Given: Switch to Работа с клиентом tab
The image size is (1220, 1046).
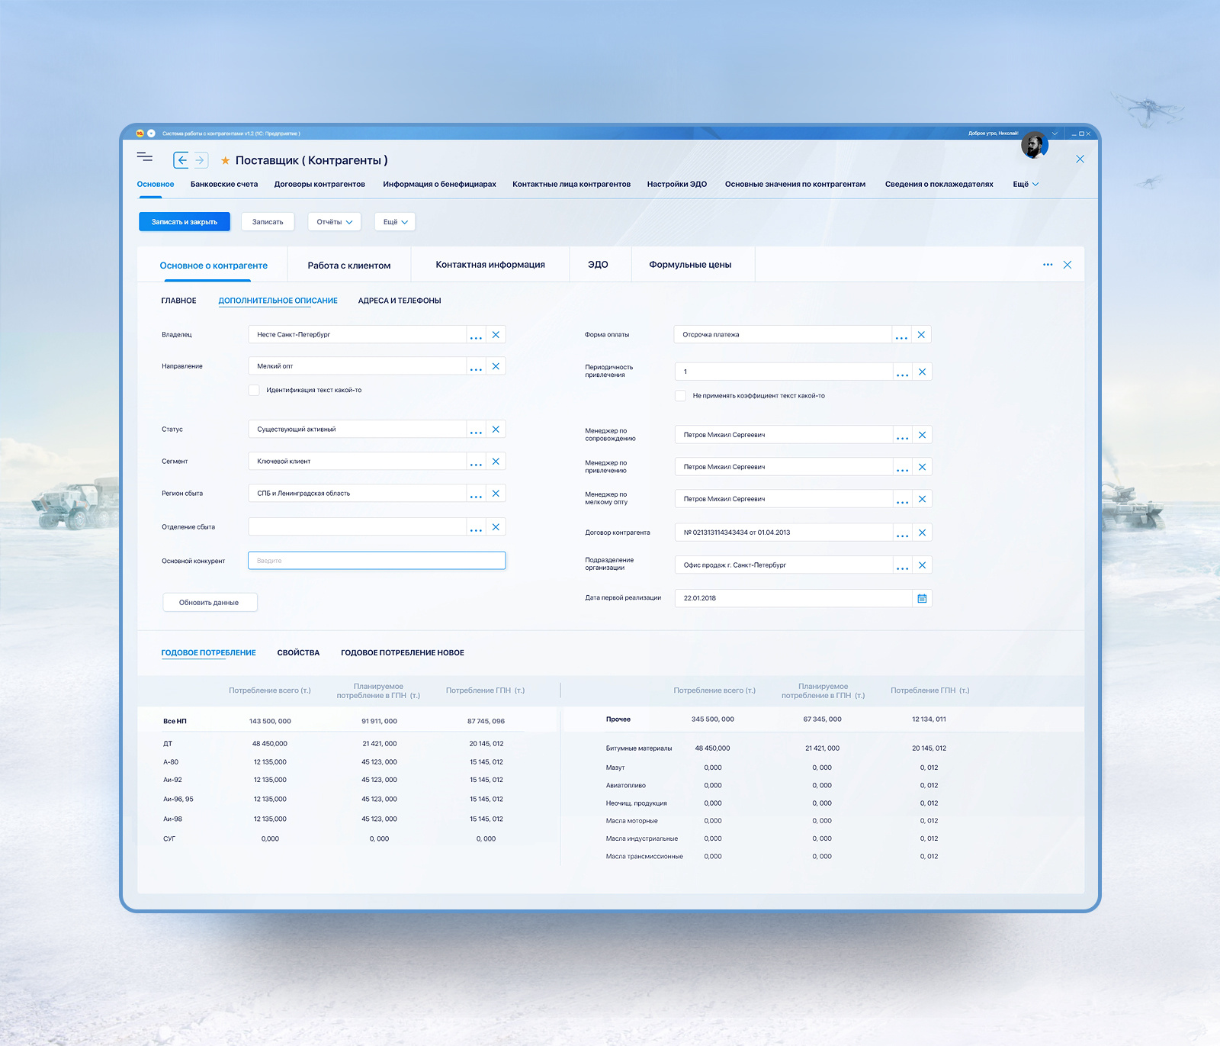Looking at the screenshot, I should click(x=349, y=266).
